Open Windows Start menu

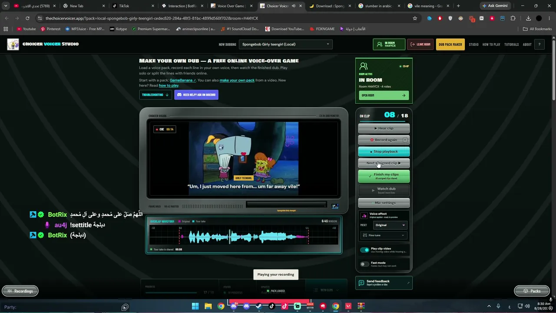click(195, 306)
